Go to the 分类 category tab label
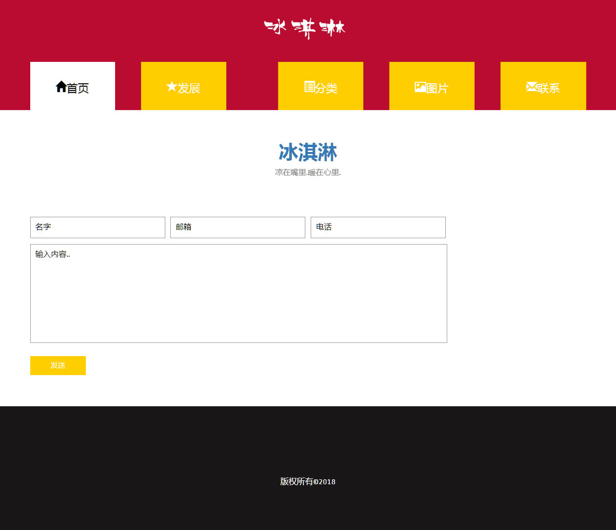Viewport: 616px width, 530px height. click(326, 88)
